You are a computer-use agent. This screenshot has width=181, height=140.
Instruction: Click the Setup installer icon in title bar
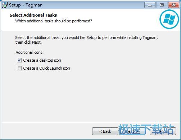(x=5, y=5)
